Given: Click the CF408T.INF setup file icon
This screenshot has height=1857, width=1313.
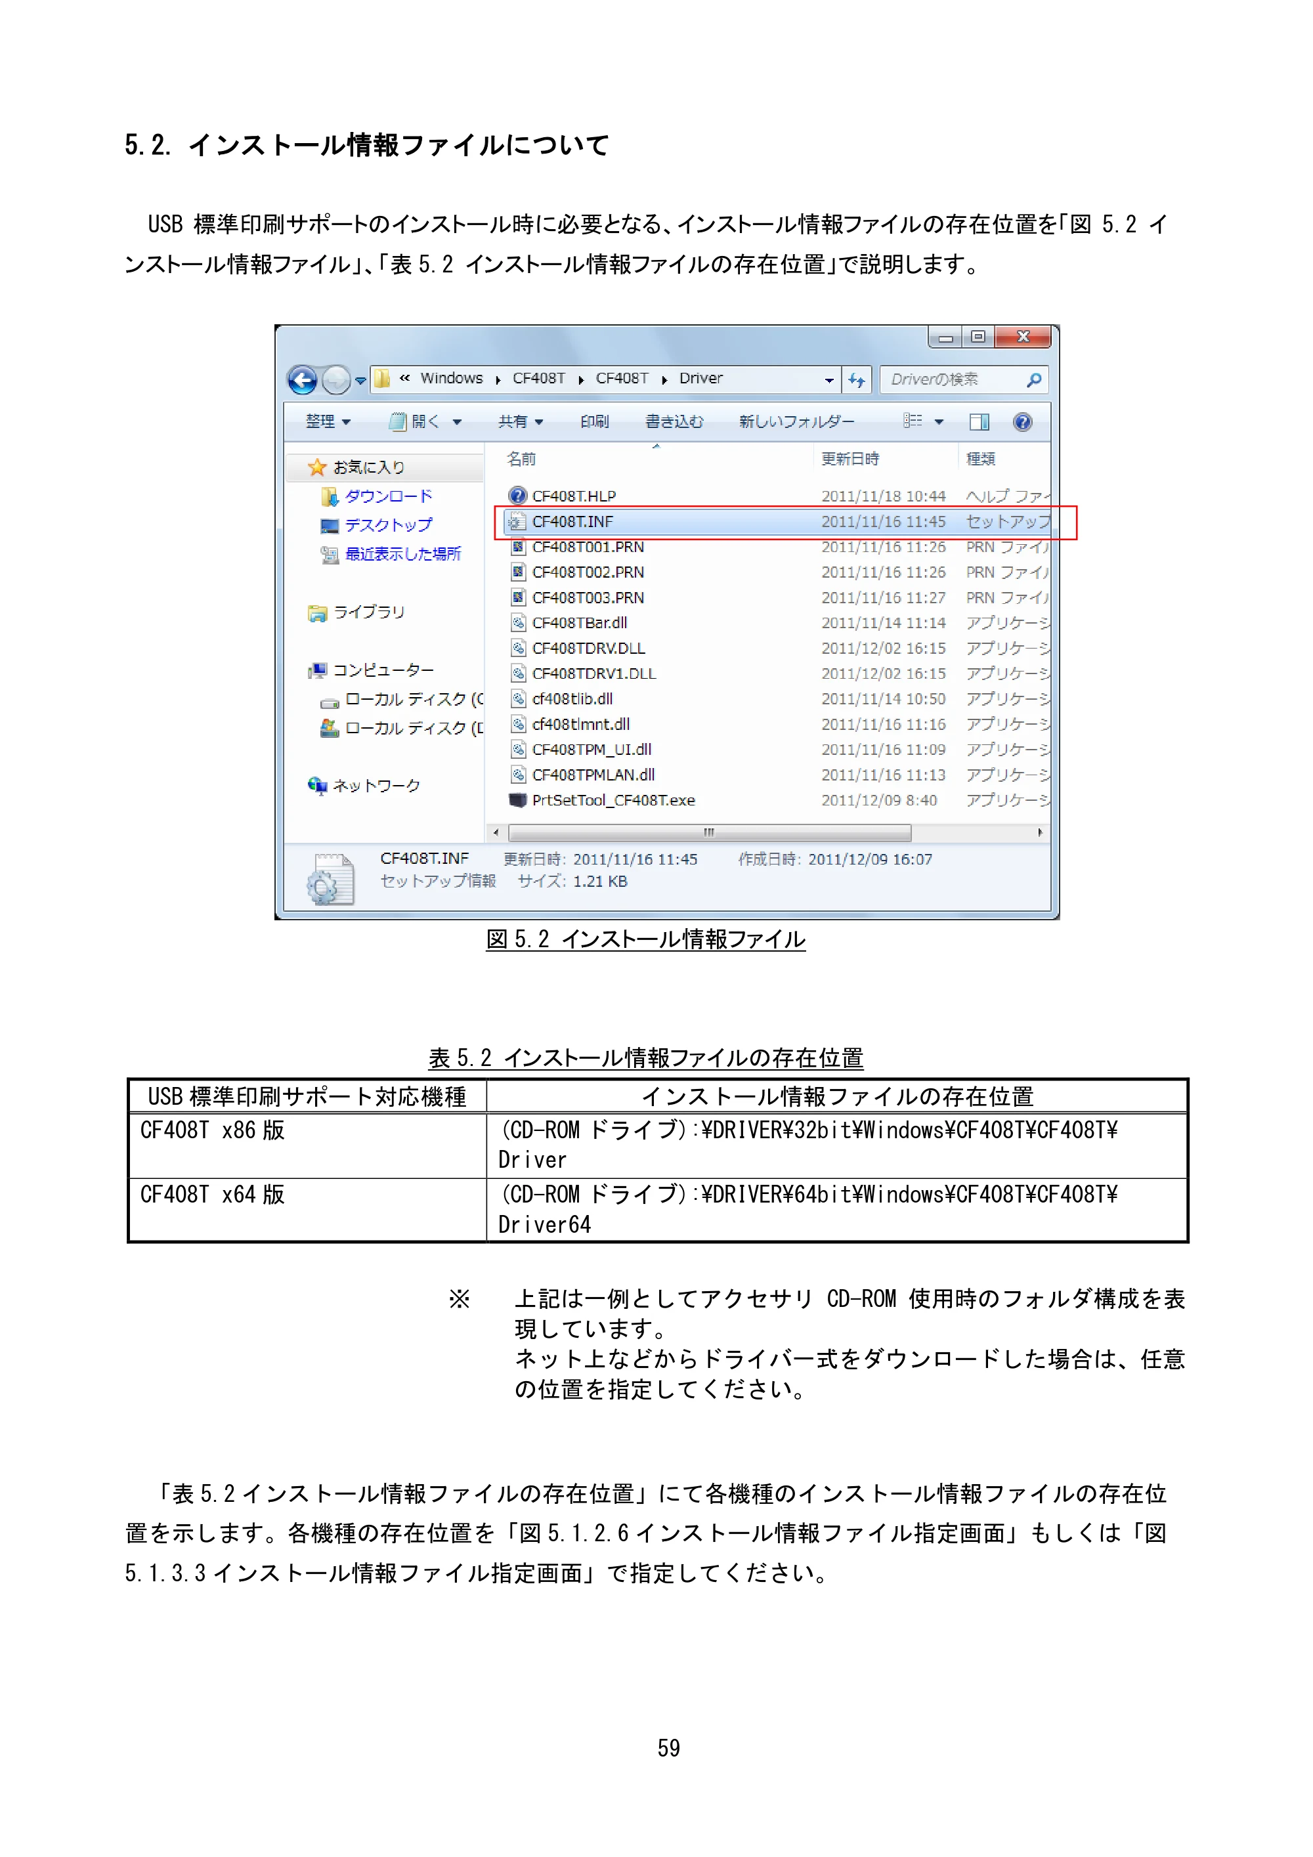Looking at the screenshot, I should pyautogui.click(x=516, y=522).
